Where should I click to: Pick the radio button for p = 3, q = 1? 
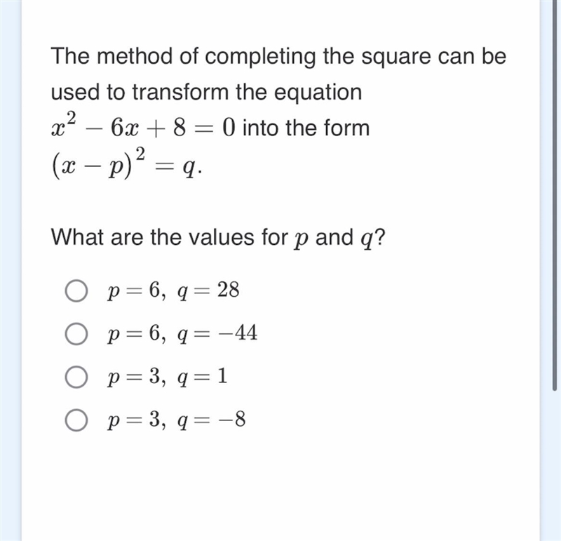(x=76, y=377)
